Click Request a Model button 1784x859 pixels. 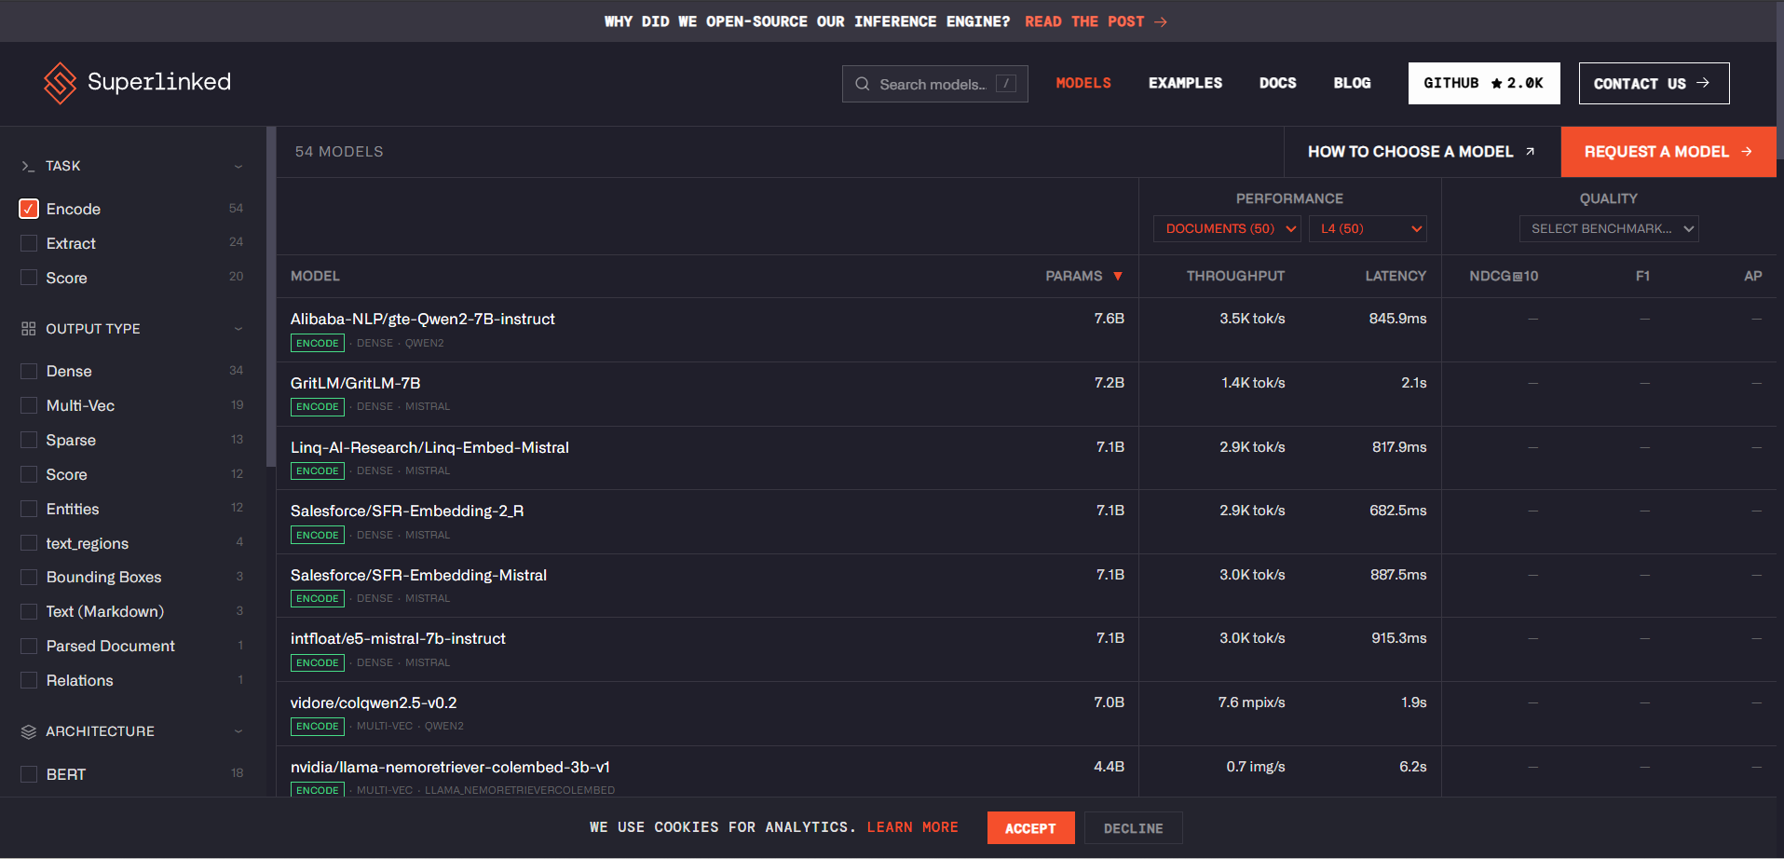click(1668, 152)
